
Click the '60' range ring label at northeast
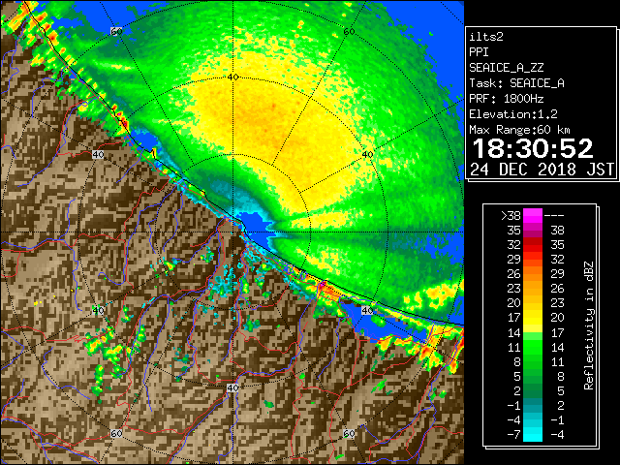point(349,32)
